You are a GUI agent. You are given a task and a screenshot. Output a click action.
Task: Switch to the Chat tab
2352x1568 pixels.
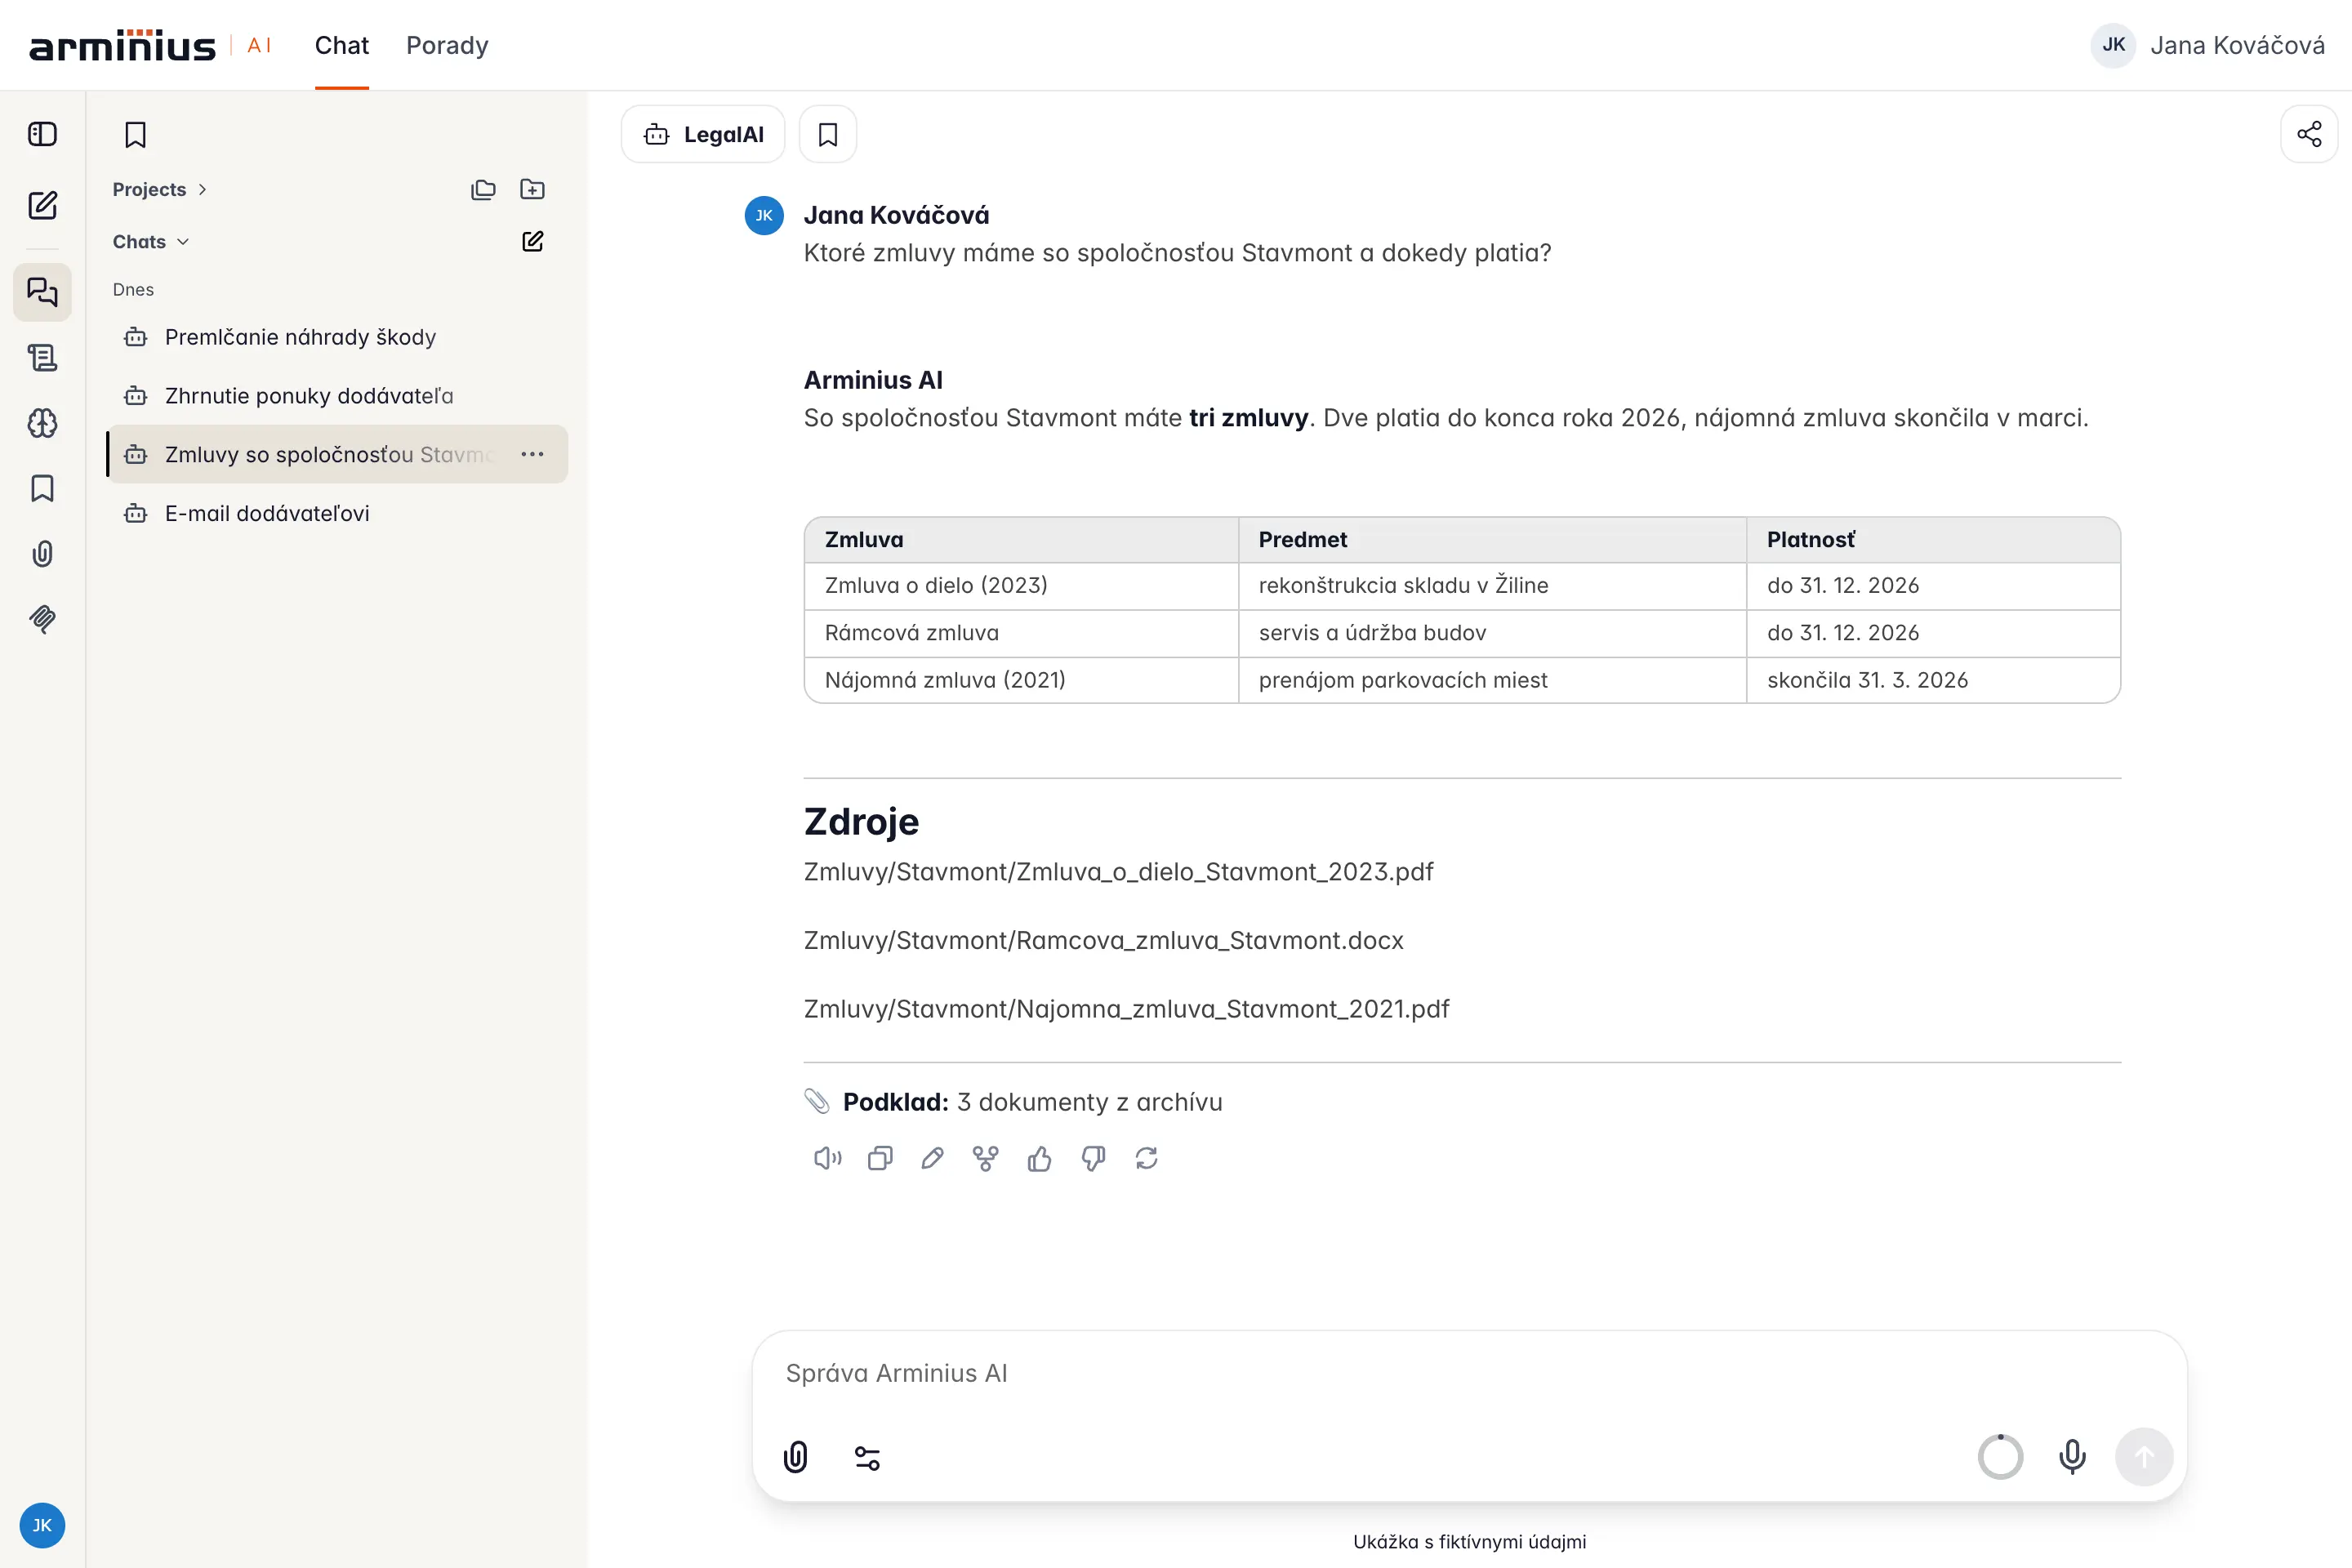pos(342,45)
